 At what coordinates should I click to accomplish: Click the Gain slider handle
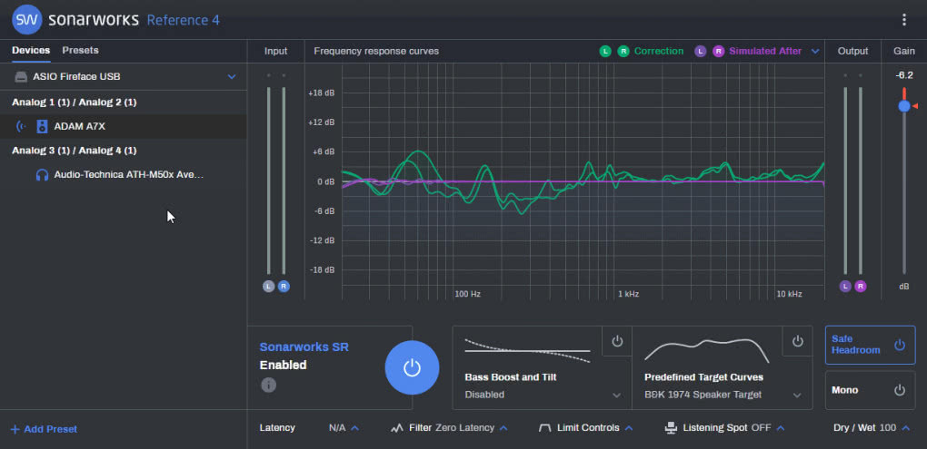[x=904, y=106]
